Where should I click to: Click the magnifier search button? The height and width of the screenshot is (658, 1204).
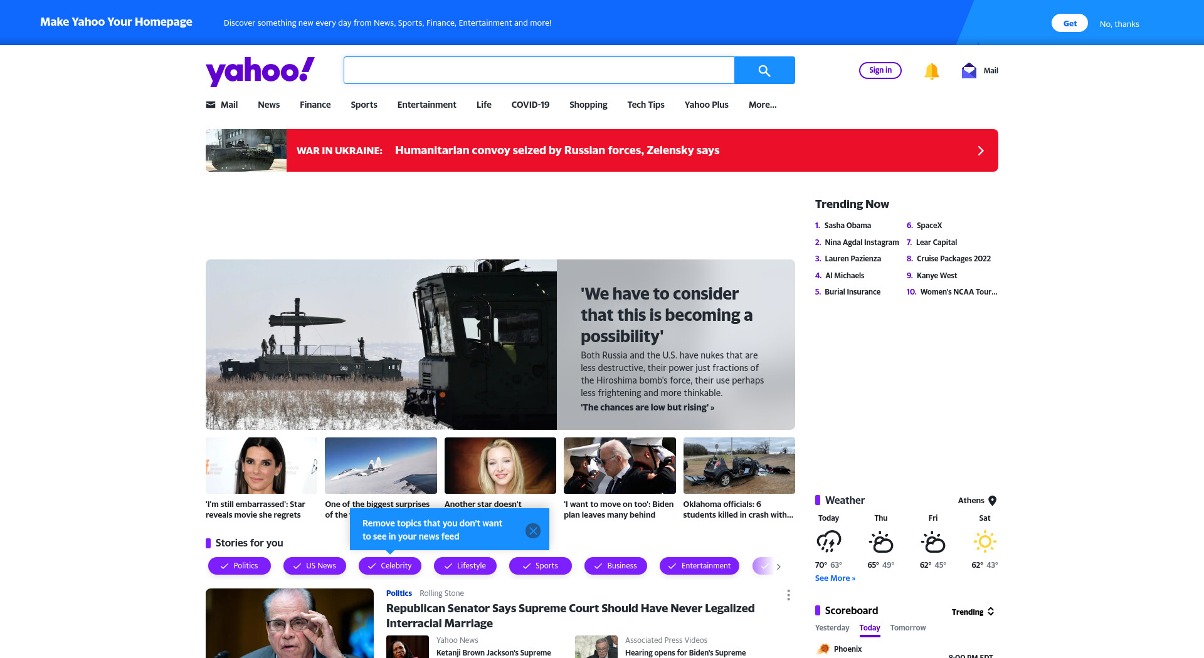point(764,70)
